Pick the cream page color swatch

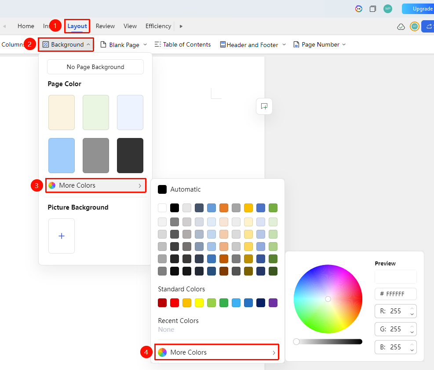tap(62, 112)
